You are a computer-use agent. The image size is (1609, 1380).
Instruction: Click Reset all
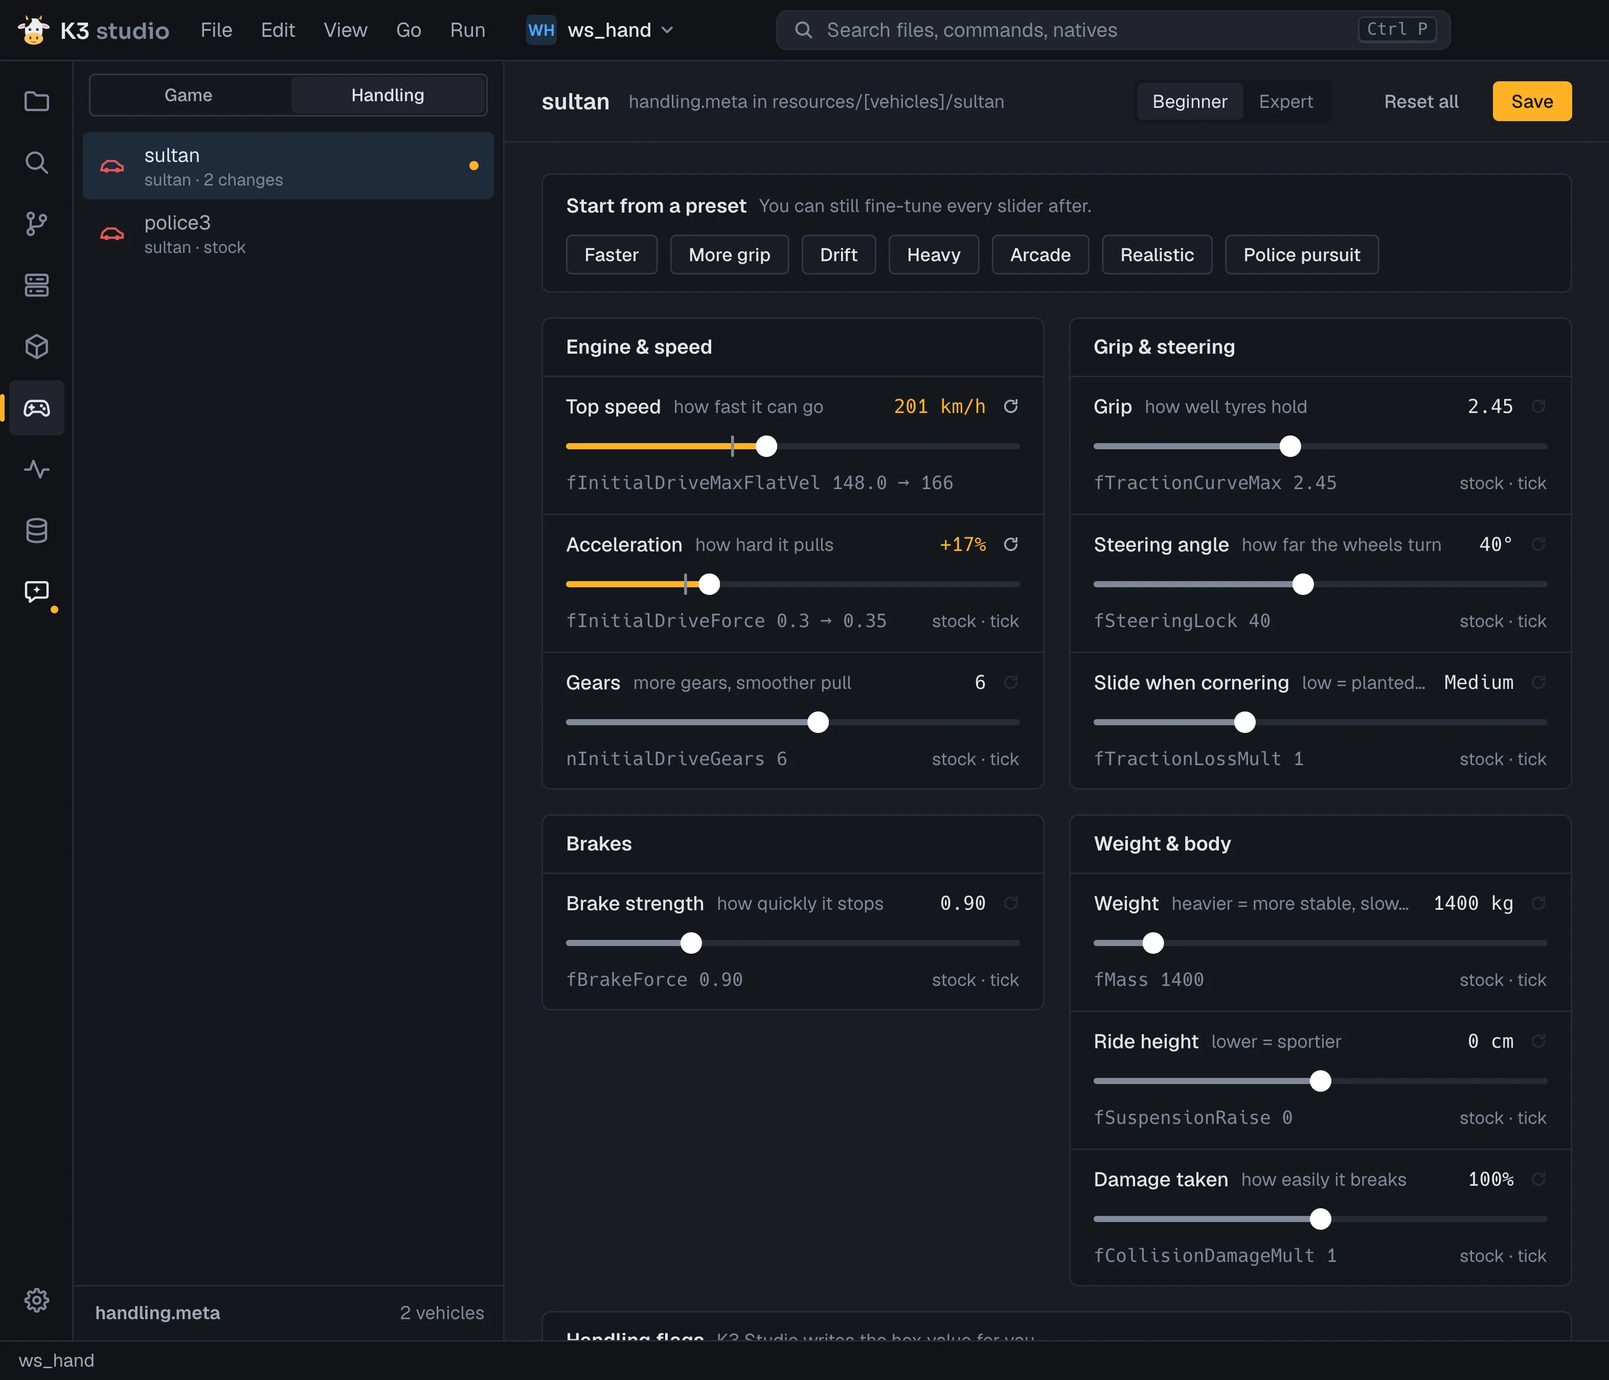[1421, 102]
